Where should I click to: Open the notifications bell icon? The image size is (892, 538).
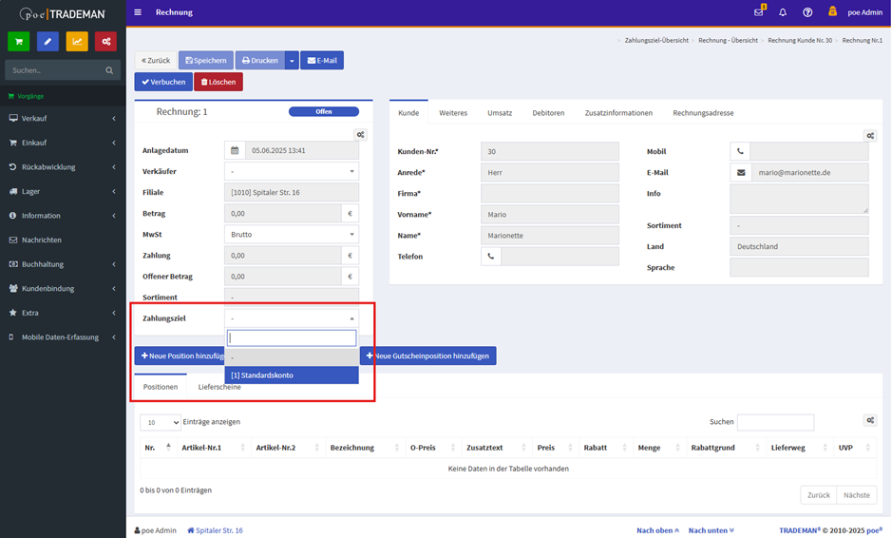pyautogui.click(x=783, y=12)
